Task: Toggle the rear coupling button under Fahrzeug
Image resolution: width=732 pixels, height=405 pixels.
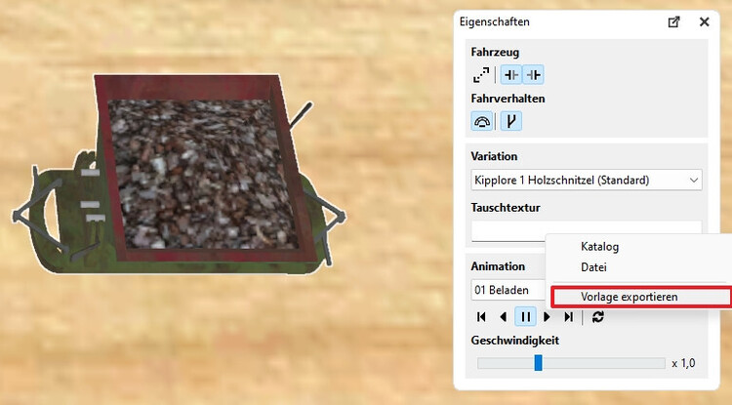Action: 533,74
